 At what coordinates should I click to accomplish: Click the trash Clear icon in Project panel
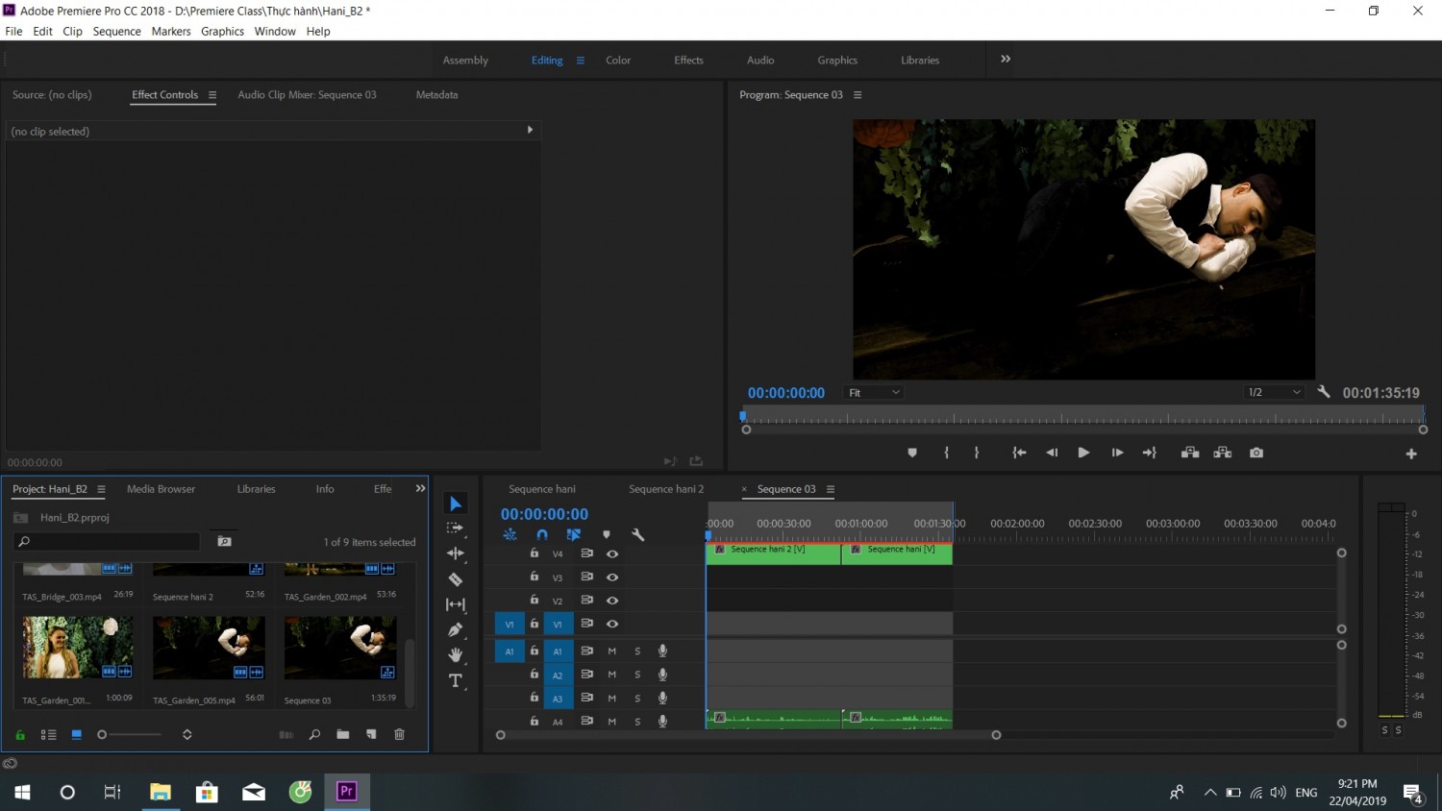(x=400, y=734)
